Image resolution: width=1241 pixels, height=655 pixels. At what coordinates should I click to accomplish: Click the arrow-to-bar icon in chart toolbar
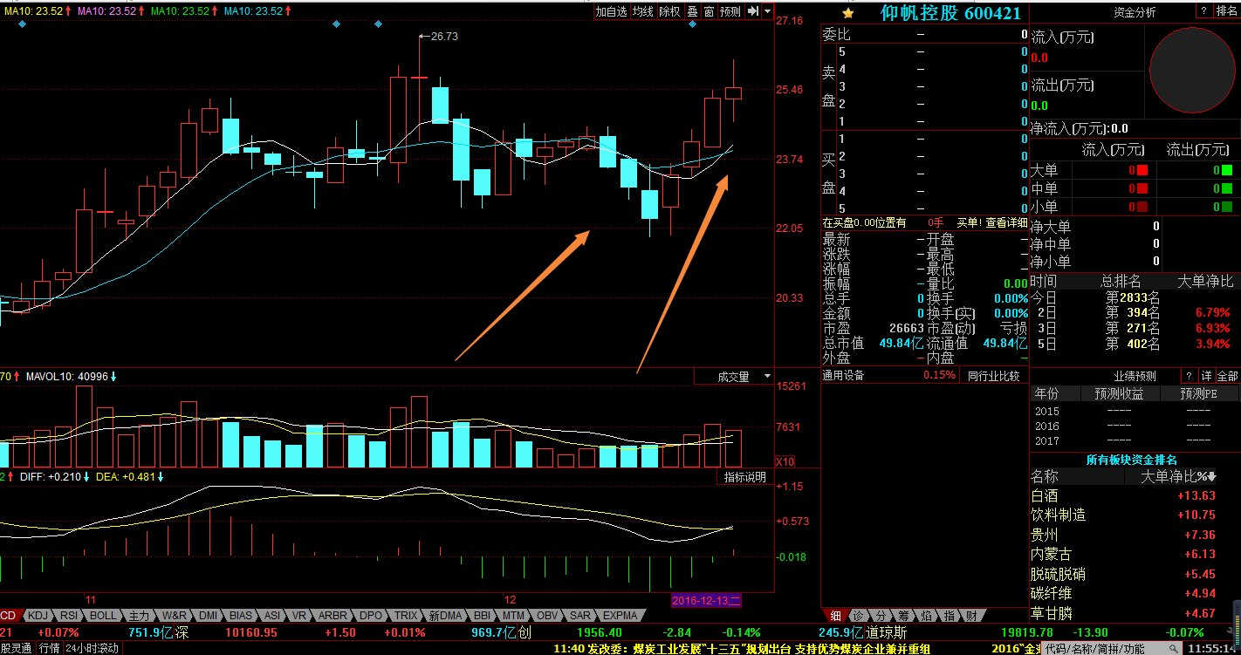pos(752,11)
